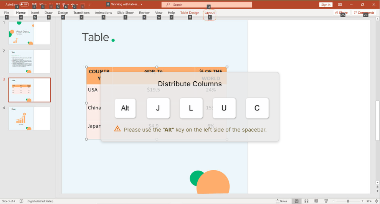Click the Next Slide double-arrow below scrollbar

tap(377, 191)
